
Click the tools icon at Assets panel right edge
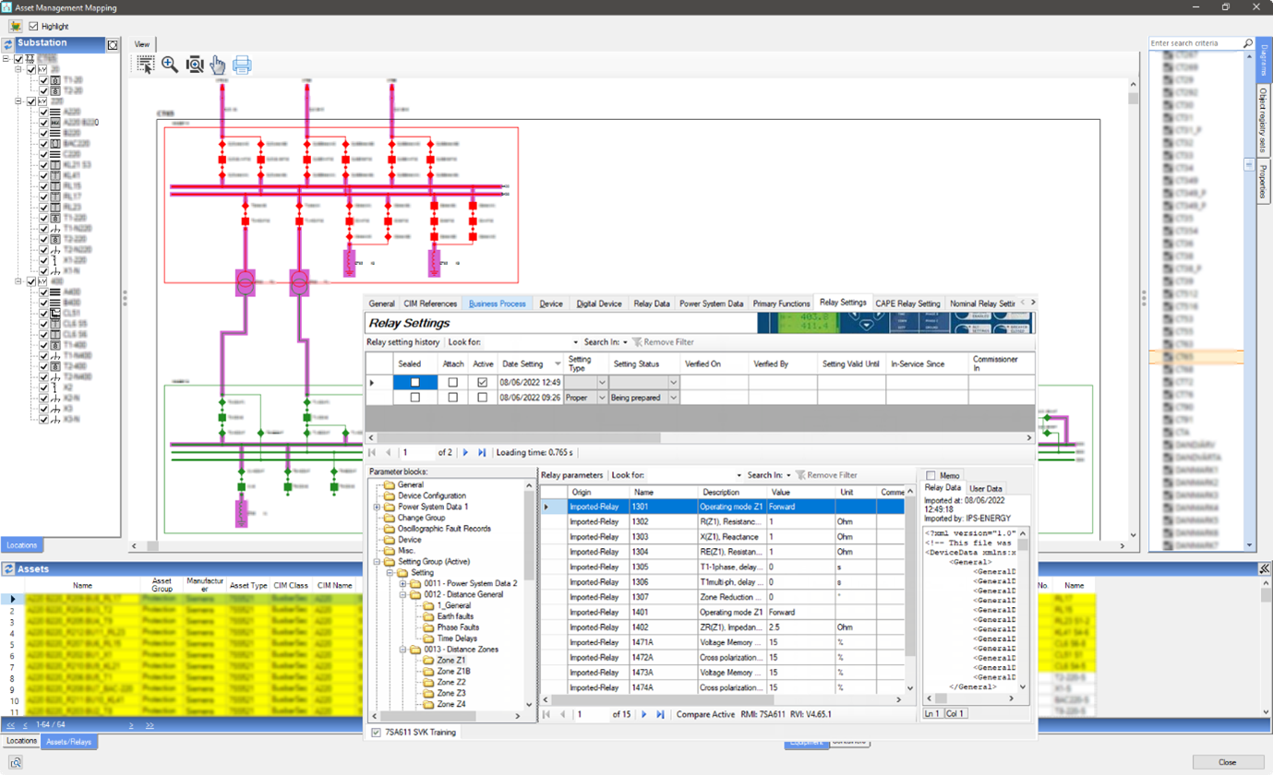click(x=1264, y=569)
